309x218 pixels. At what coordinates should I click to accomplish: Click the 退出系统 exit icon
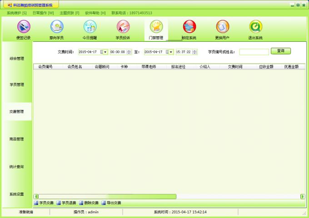click(255, 27)
